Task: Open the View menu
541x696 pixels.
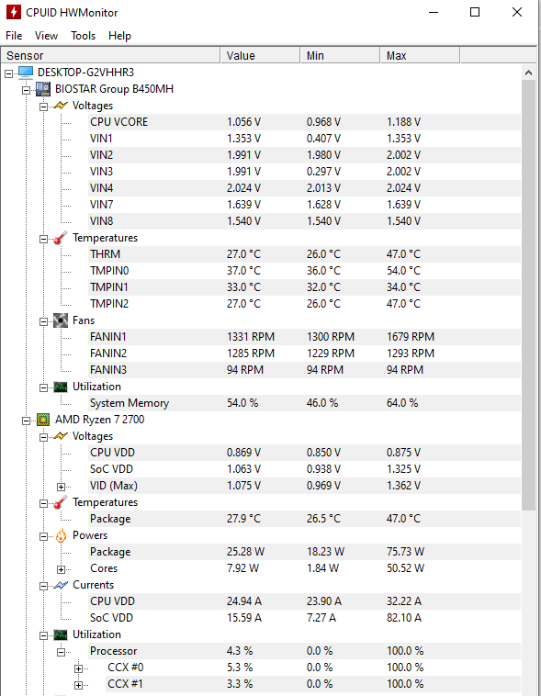Action: coord(46,36)
